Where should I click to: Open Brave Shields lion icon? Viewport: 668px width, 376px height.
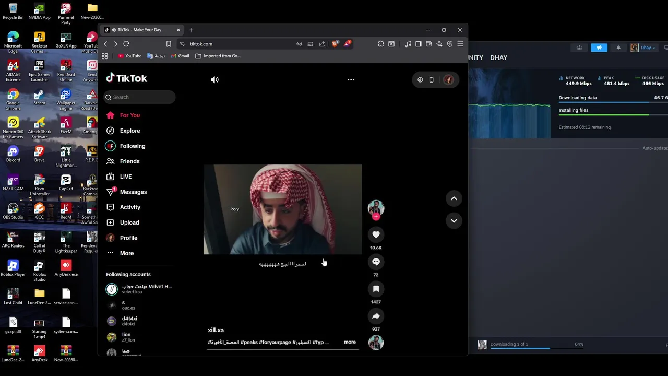[x=335, y=44]
